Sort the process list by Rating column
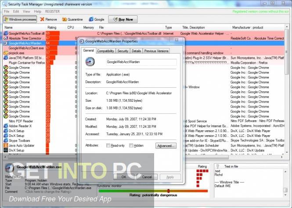Viewport: 292px width, 208px height. point(52,27)
